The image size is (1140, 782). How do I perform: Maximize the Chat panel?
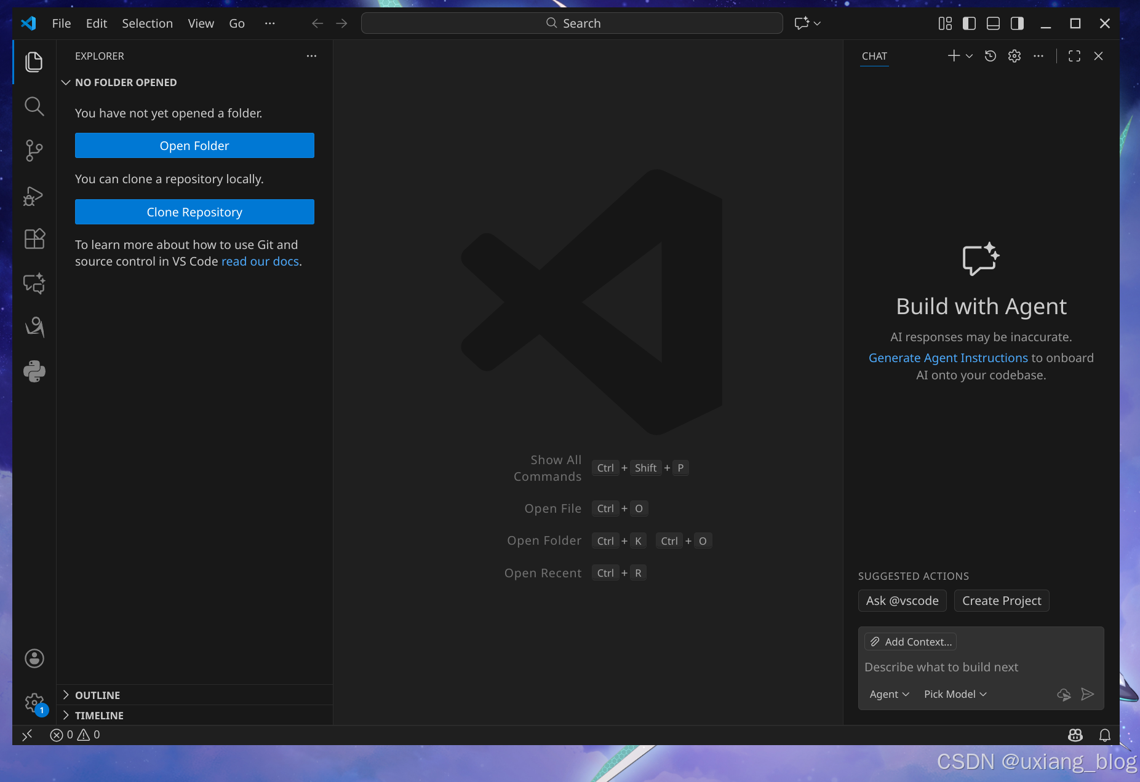click(1074, 56)
